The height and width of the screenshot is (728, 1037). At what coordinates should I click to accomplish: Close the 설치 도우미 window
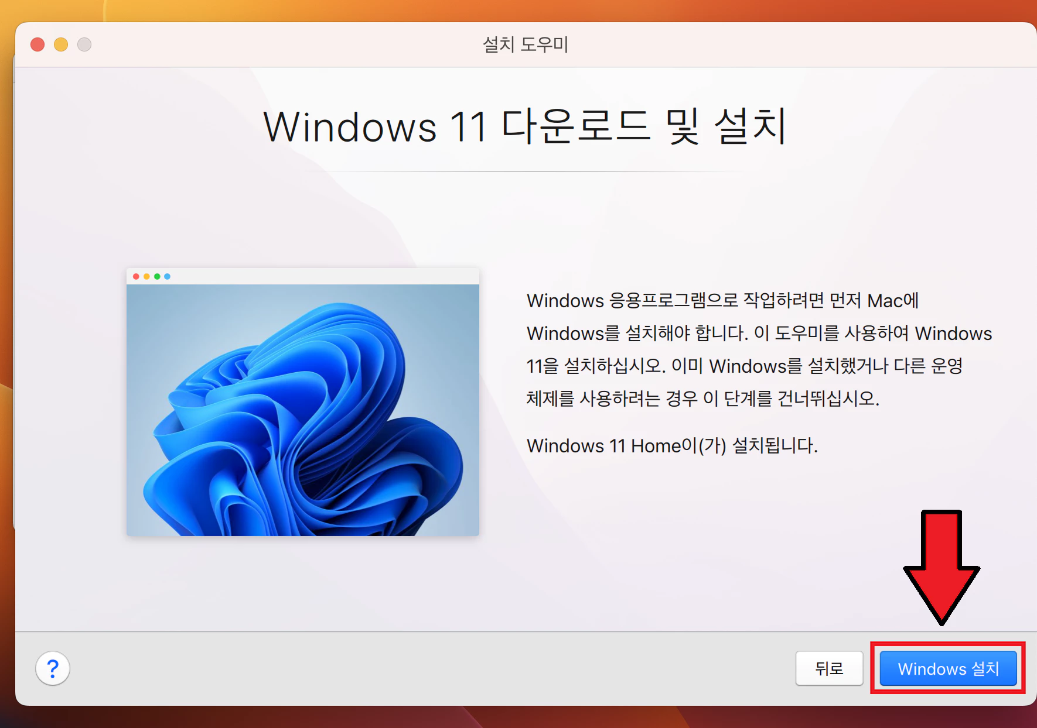pos(37,44)
